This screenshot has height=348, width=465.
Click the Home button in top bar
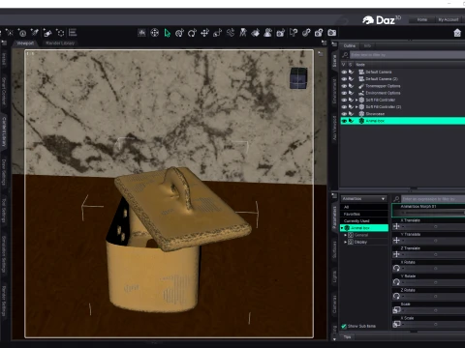[x=421, y=20]
